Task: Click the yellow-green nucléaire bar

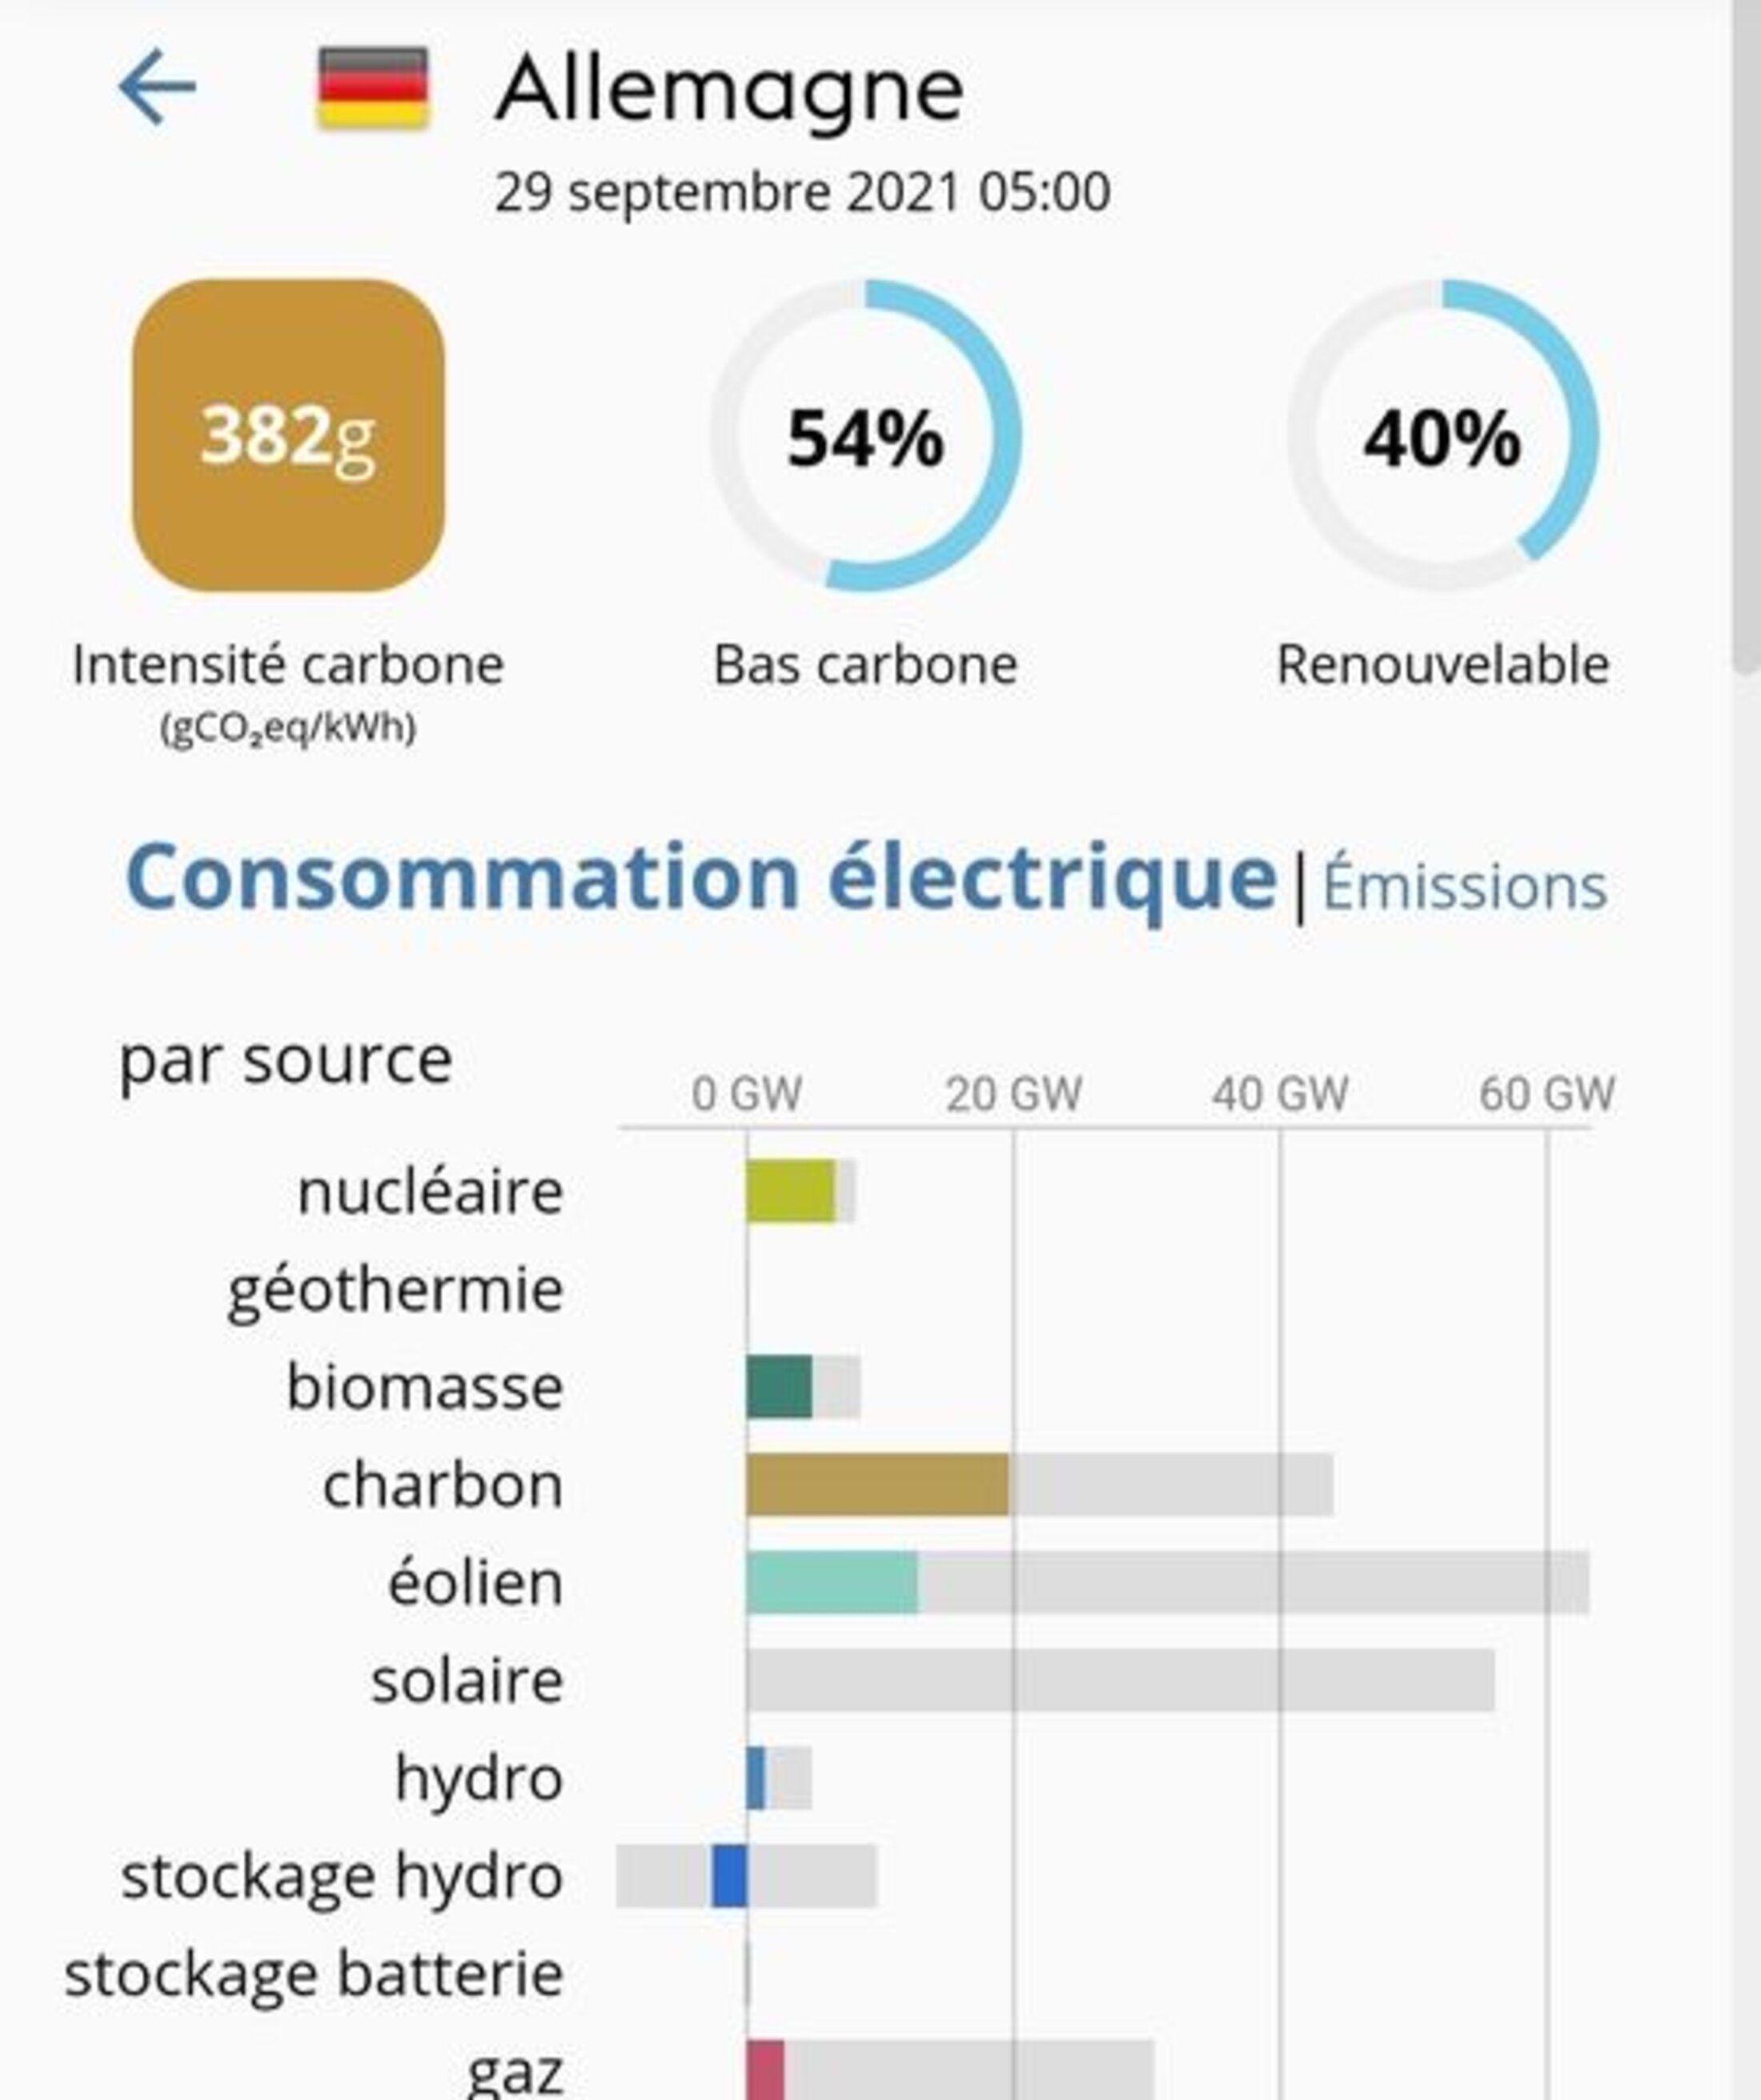Action: (x=790, y=1191)
